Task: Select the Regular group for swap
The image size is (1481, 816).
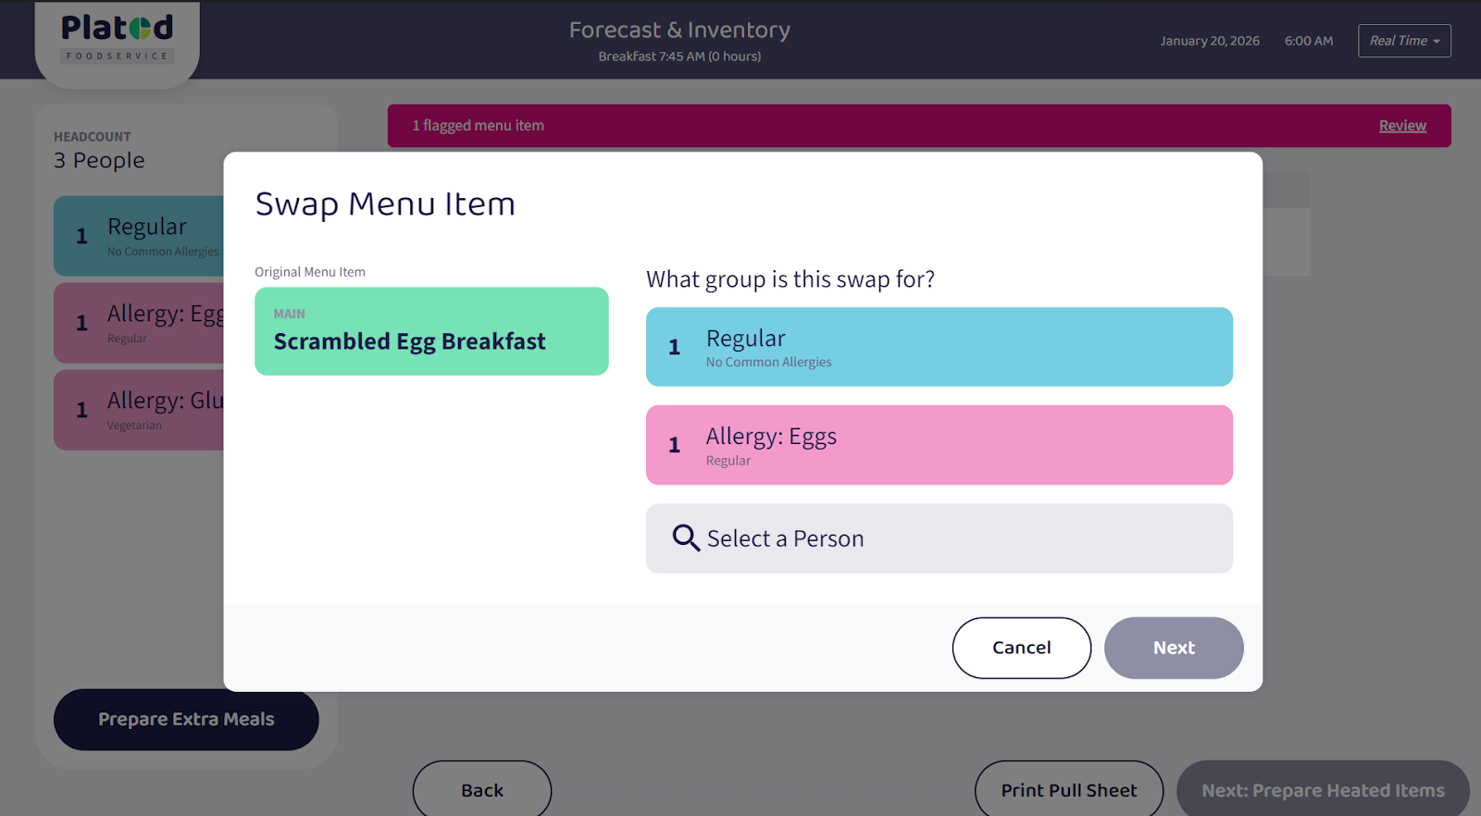Action: (939, 347)
